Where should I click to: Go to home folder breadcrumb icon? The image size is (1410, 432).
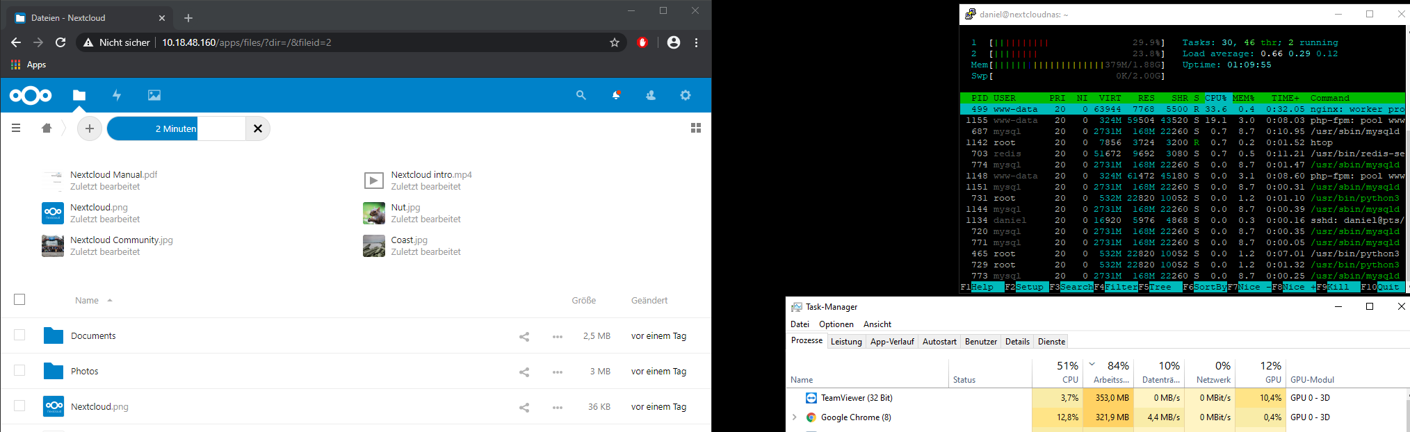pyautogui.click(x=47, y=128)
